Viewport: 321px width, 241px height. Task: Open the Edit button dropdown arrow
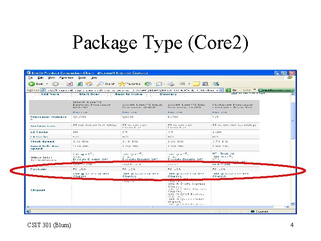pyautogui.click(x=189, y=84)
